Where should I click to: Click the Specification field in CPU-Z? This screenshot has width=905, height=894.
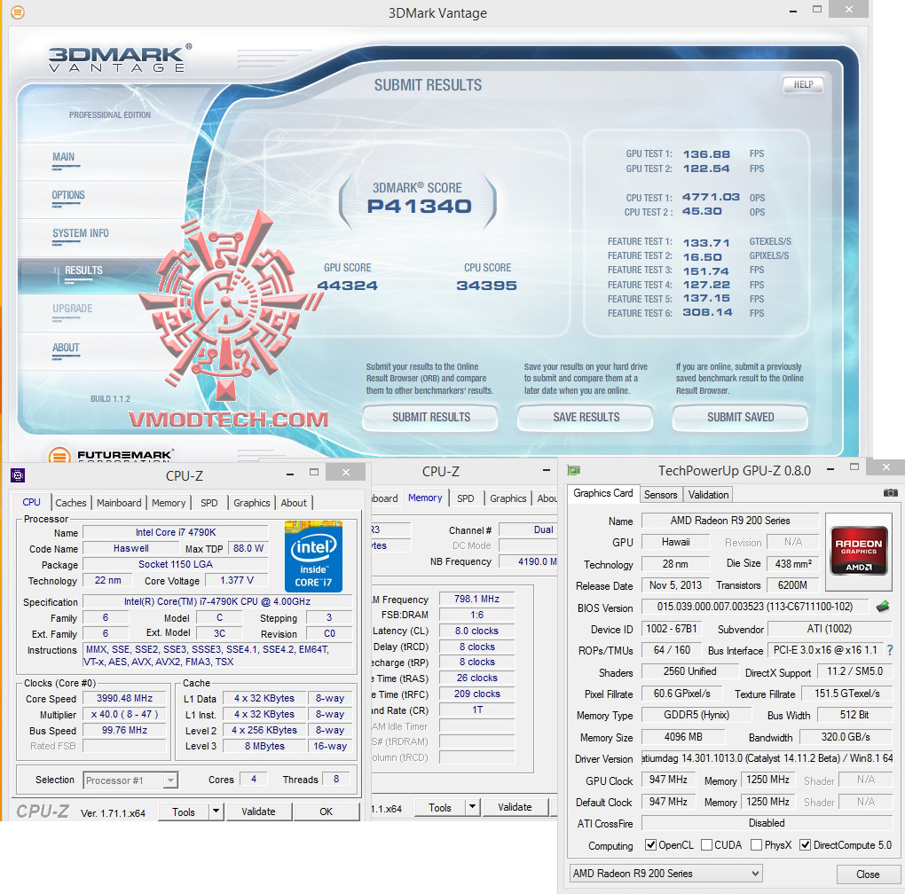[217, 601]
